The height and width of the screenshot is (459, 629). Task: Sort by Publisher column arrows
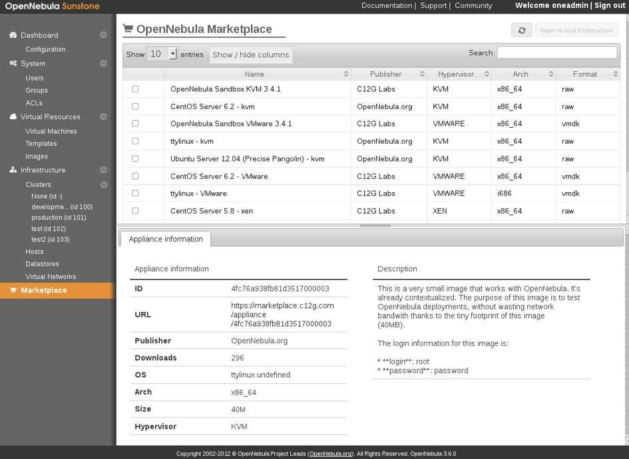coord(422,74)
